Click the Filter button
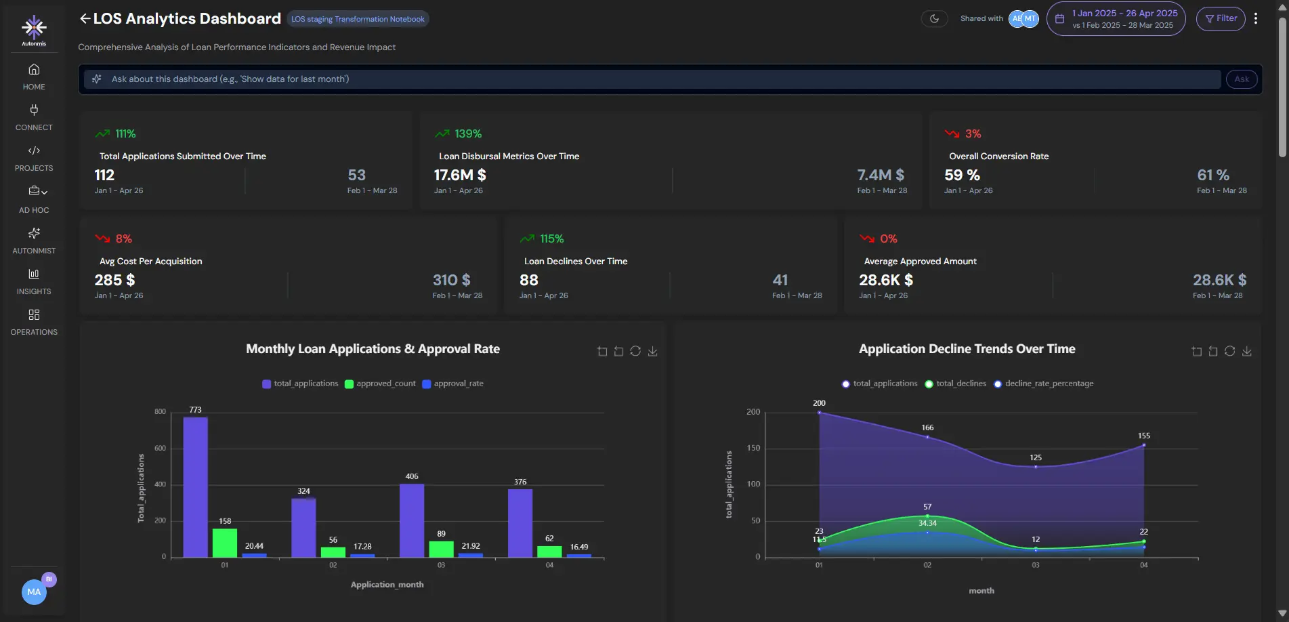The height and width of the screenshot is (622, 1289). click(x=1221, y=19)
